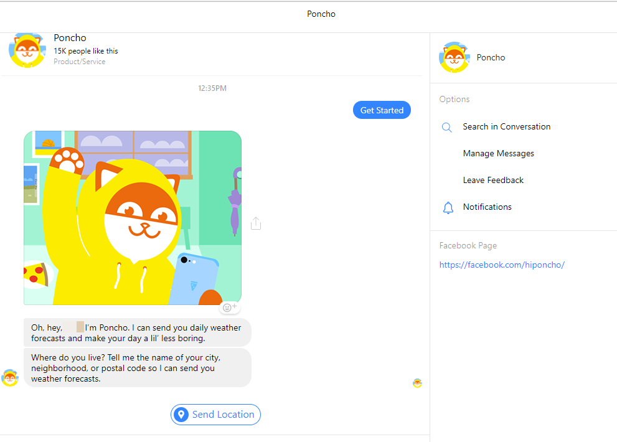The image size is (617, 442).
Task: Click the '15K people like this' text
Action: pyautogui.click(x=86, y=51)
